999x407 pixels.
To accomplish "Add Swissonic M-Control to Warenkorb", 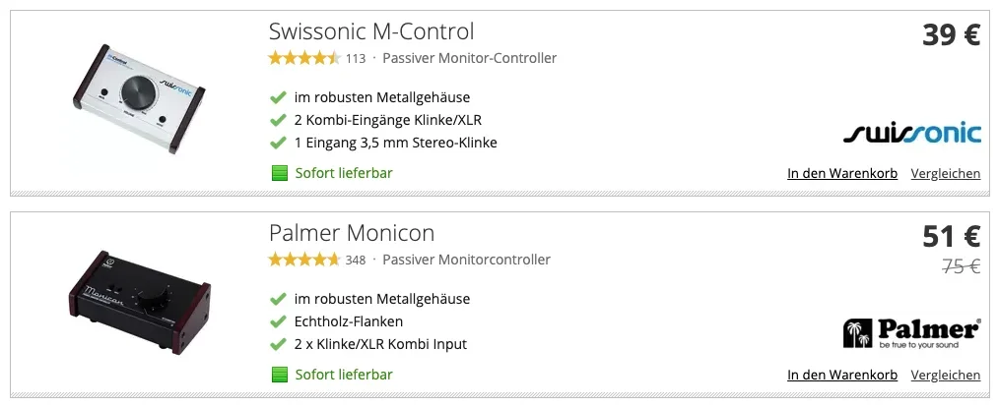I will coord(842,174).
